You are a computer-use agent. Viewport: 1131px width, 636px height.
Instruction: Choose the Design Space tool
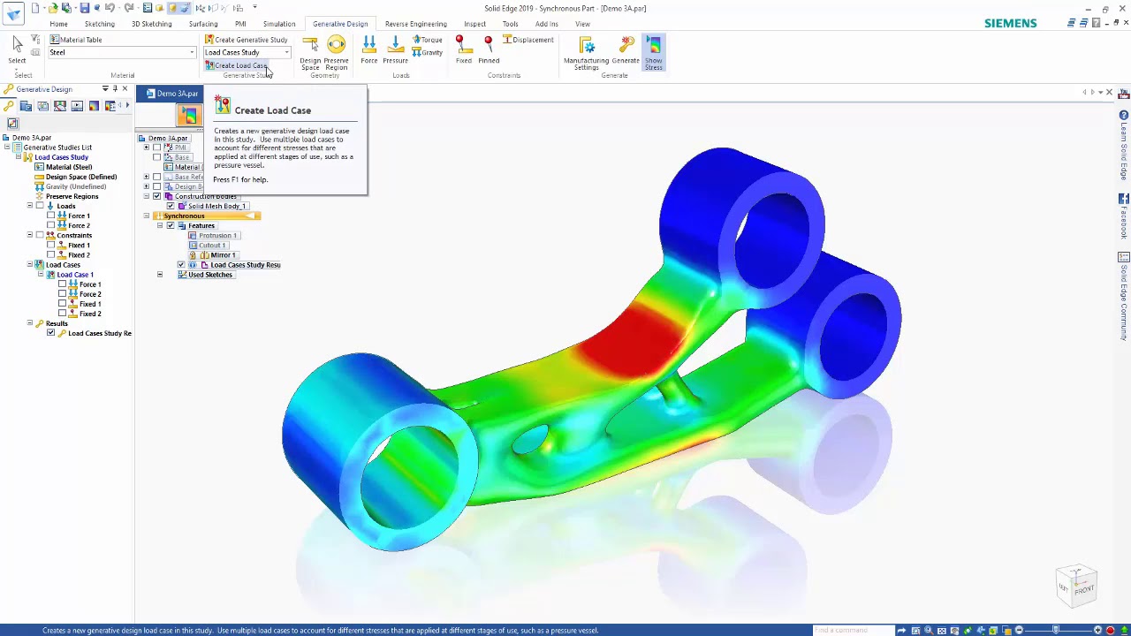(310, 53)
